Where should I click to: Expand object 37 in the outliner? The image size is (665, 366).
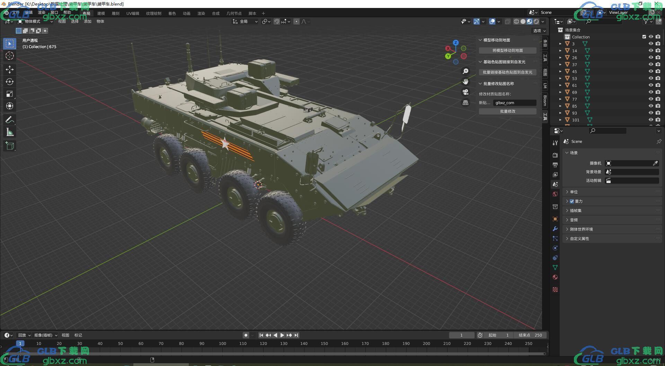point(560,64)
